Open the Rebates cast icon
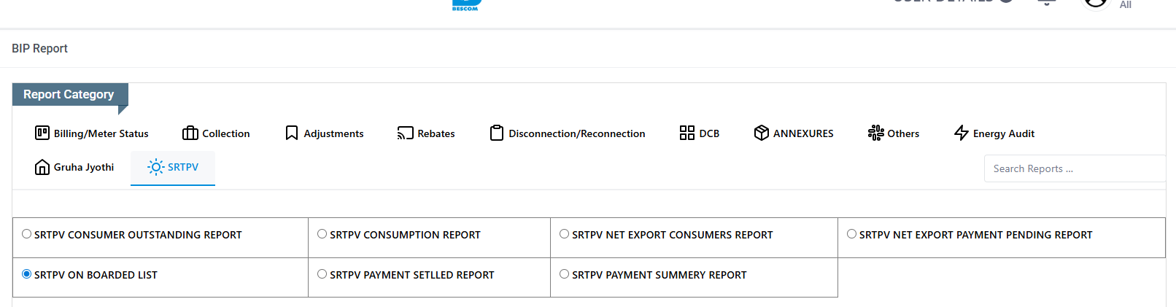 [405, 133]
